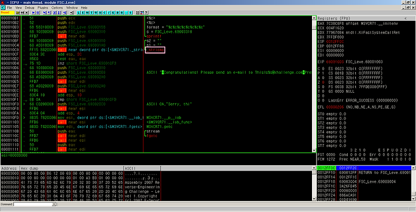Open appearance color options icon
The image size is (416, 212).
[142, 13]
